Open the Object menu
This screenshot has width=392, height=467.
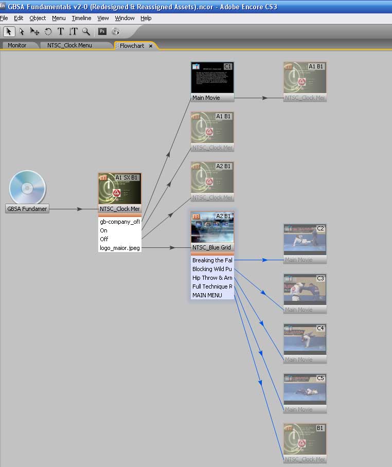point(38,18)
